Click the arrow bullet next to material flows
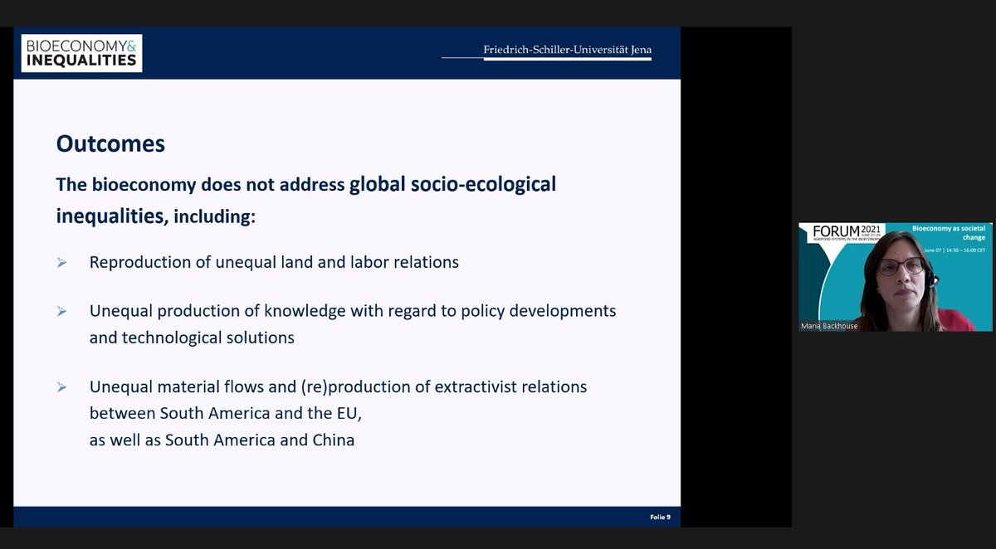 tap(61, 386)
